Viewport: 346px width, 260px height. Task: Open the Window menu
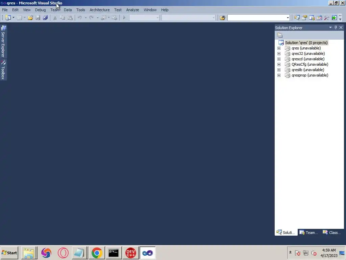tap(150, 10)
